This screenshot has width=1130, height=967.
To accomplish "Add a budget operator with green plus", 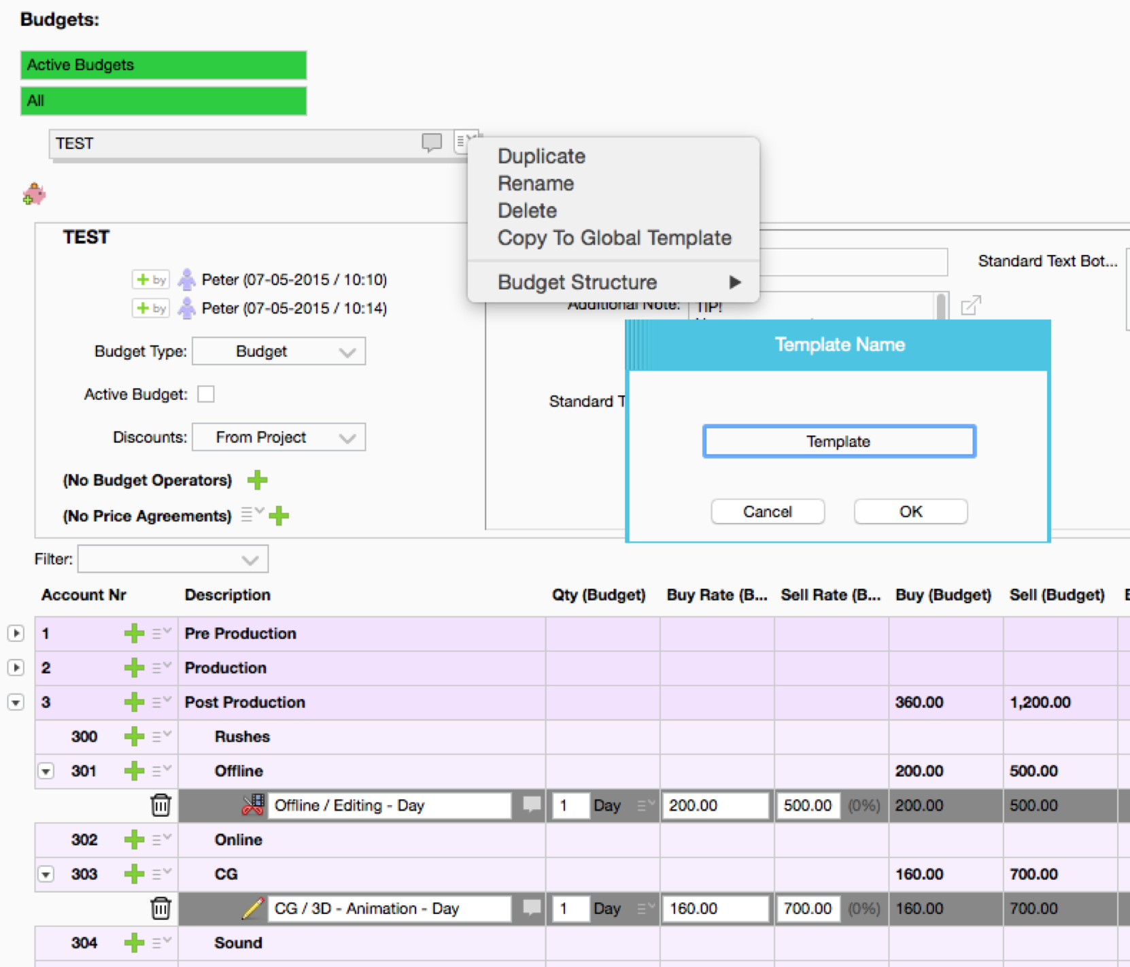I will coord(257,480).
